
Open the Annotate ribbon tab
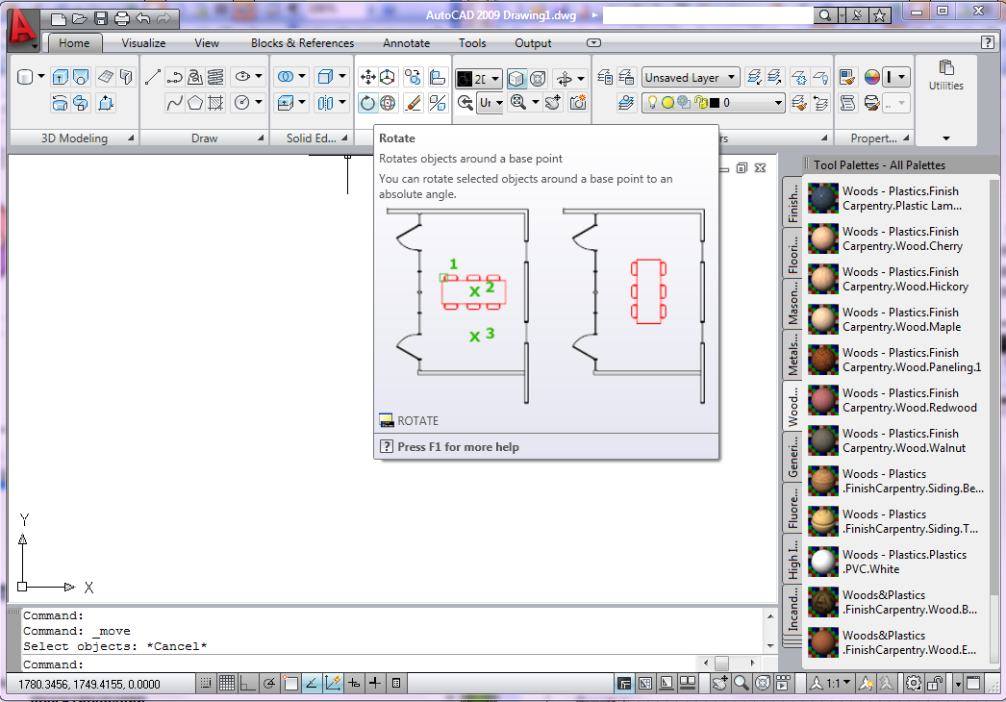tap(406, 43)
